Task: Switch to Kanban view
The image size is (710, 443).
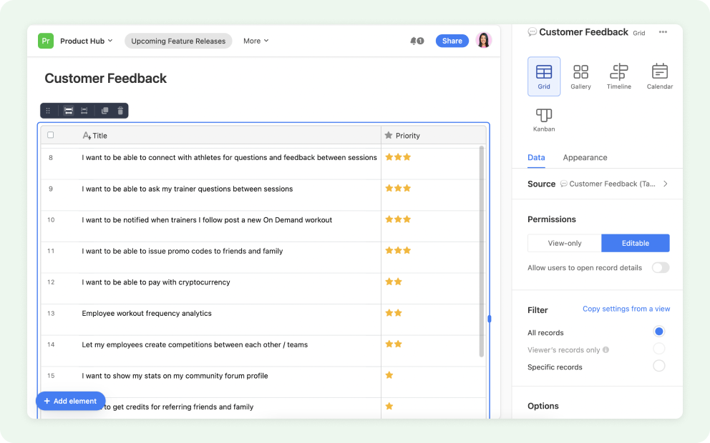Action: click(x=543, y=118)
